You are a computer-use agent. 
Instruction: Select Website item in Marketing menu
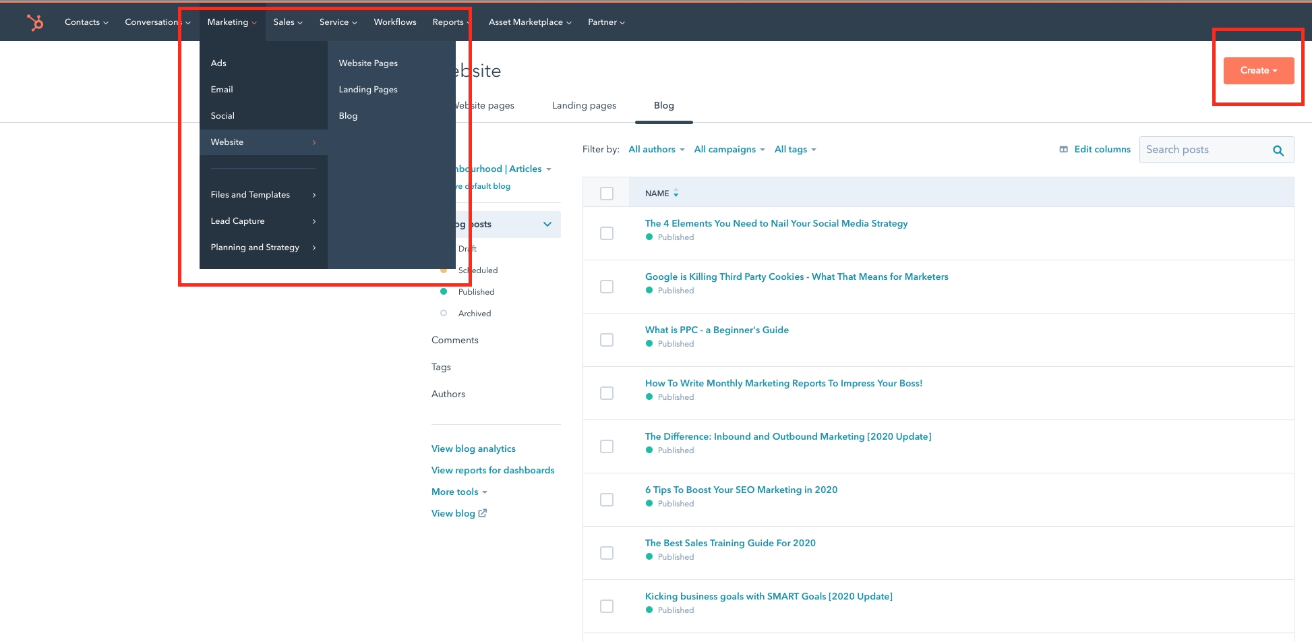click(x=264, y=142)
